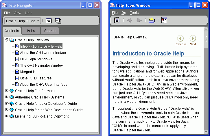Click the scroll up arrow in Help Topic Window
Screen dimensions: 210x136
[x=206, y=29]
